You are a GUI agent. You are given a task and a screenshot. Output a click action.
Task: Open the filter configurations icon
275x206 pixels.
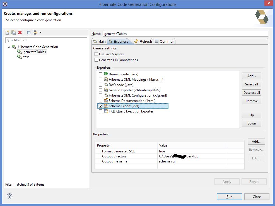[x=35, y=32]
